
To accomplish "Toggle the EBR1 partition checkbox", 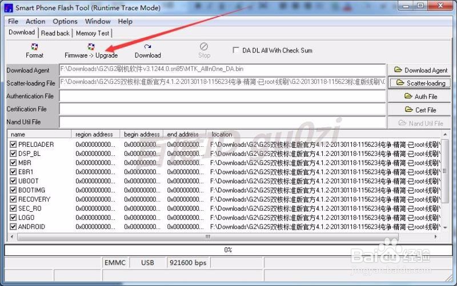I will 13,172.
